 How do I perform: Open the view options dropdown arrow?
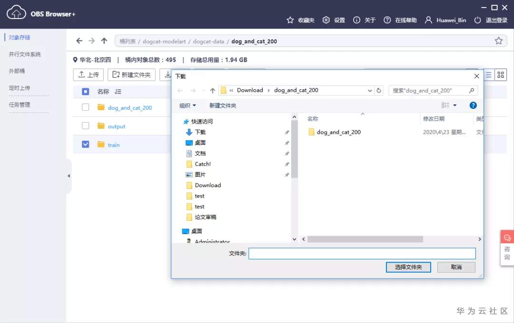pos(455,105)
